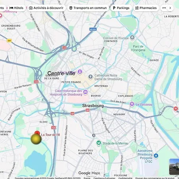Select the ESPLANADE district label
Screen dimensions: 179x179
(126, 96)
